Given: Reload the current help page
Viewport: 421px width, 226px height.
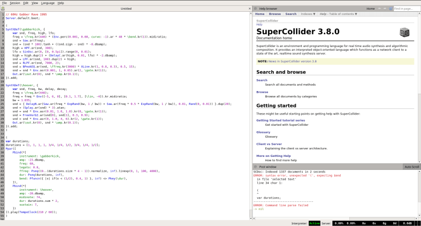Looking at the screenshot, I should pyautogui.click(x=390, y=9).
